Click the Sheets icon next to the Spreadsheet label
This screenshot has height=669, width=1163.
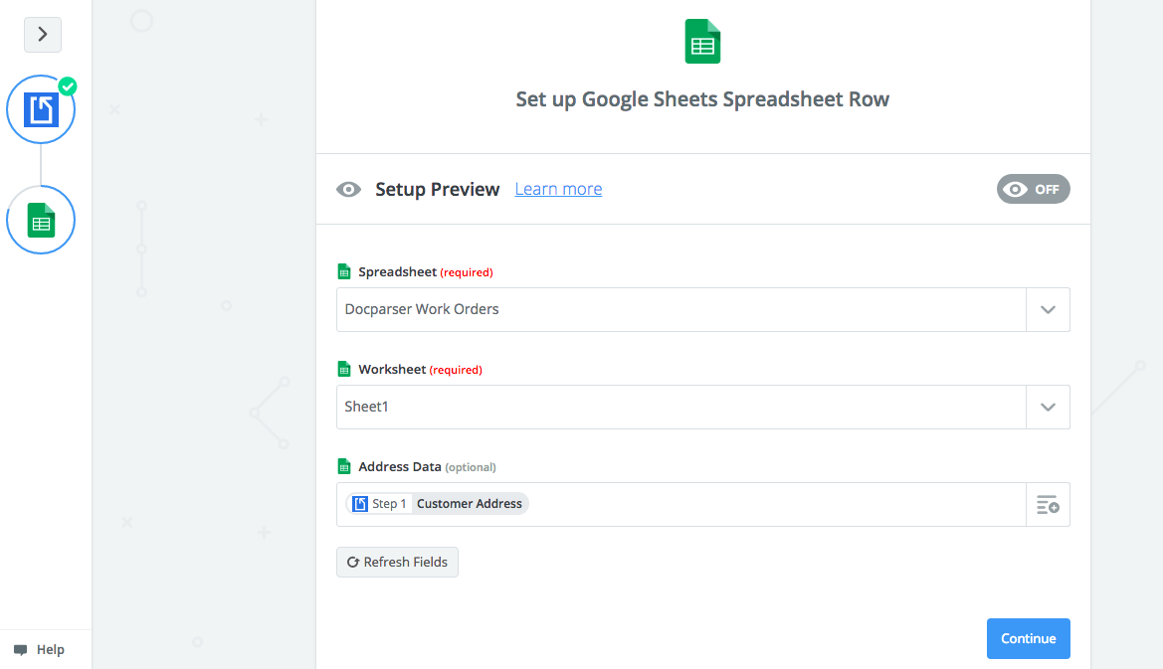coord(344,272)
